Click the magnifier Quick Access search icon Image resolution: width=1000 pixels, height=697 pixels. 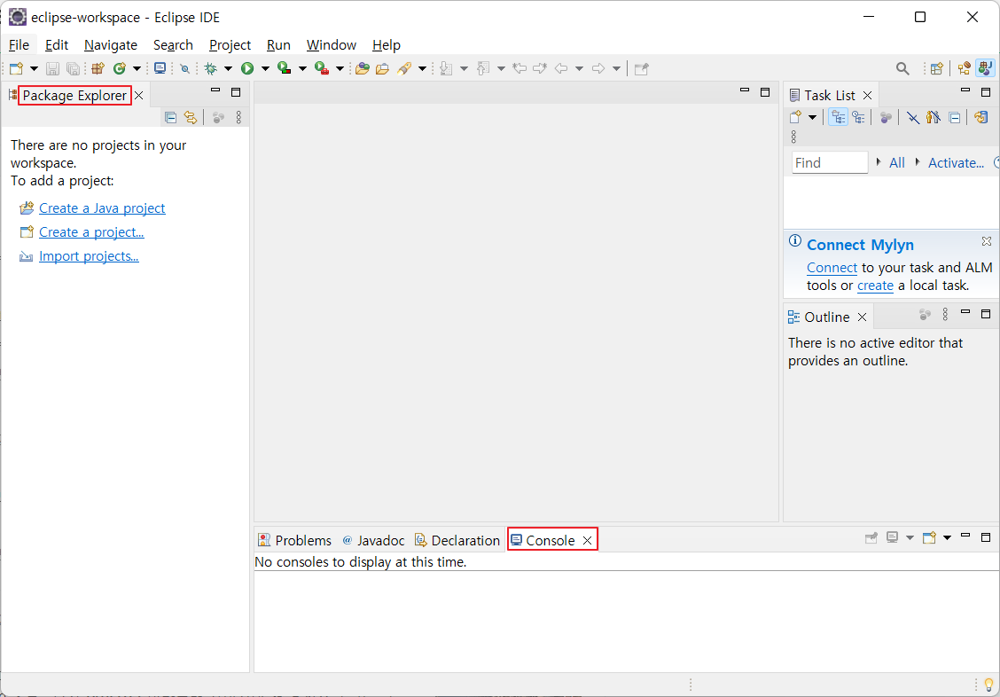tap(902, 68)
